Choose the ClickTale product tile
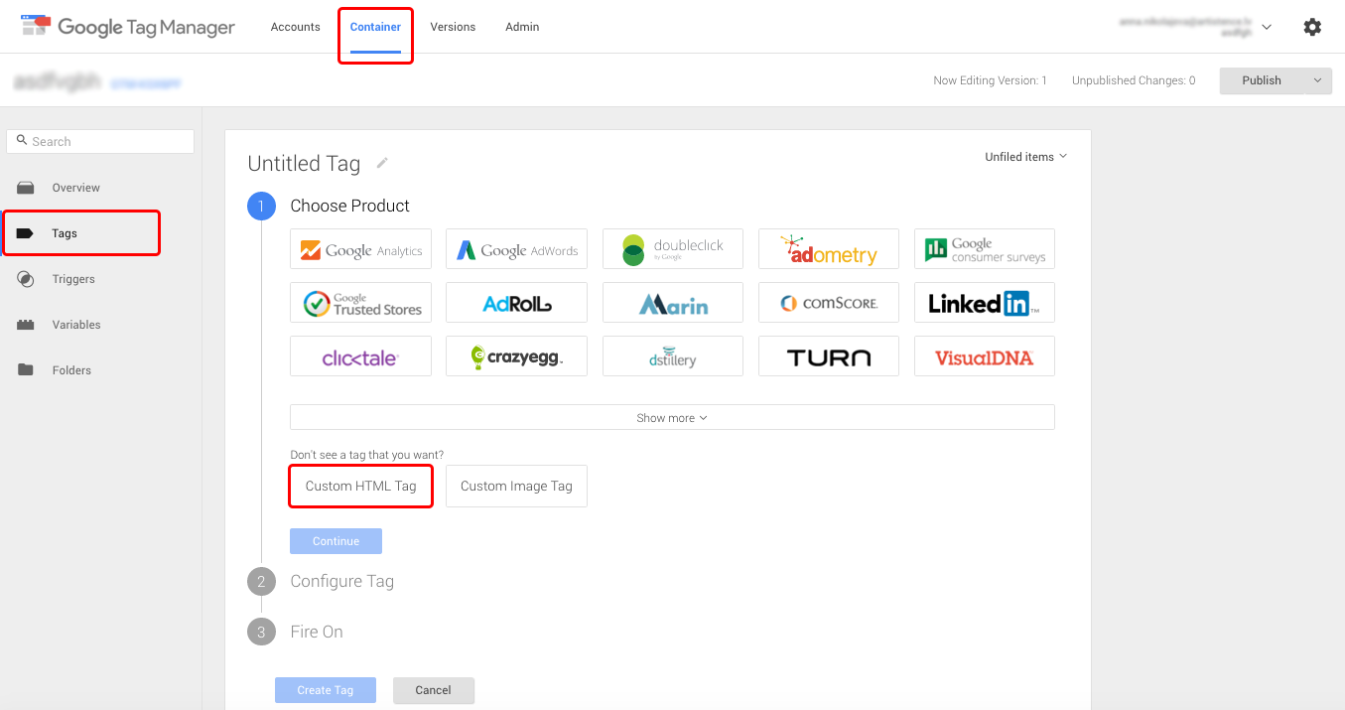 (x=360, y=356)
